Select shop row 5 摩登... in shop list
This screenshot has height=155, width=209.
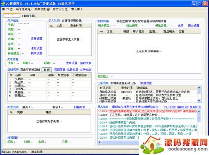(x=49, y=92)
